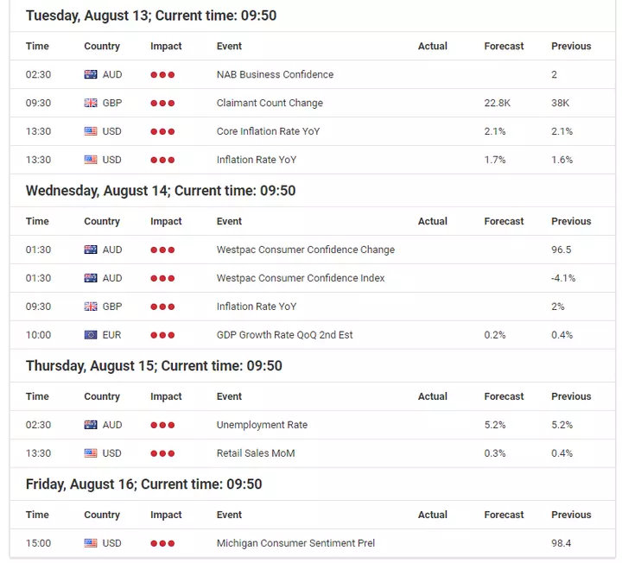Click the EU flag on GDP Growth Rate row
The height and width of the screenshot is (563, 622).
91,335
